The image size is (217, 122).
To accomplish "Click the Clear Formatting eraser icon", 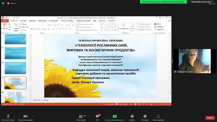I will [55, 25].
